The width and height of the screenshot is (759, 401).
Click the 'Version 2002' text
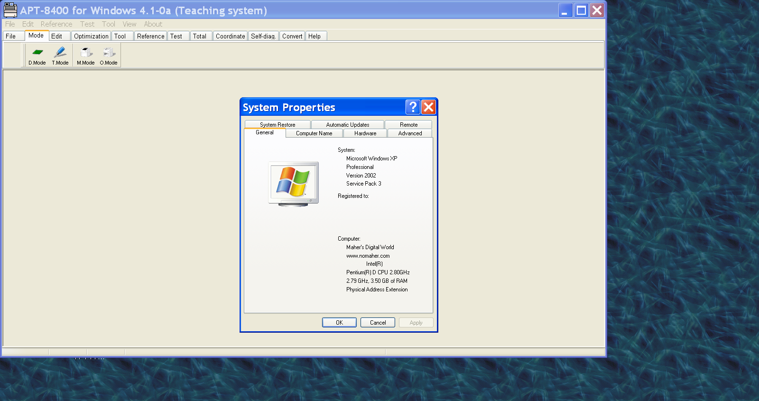click(x=361, y=176)
